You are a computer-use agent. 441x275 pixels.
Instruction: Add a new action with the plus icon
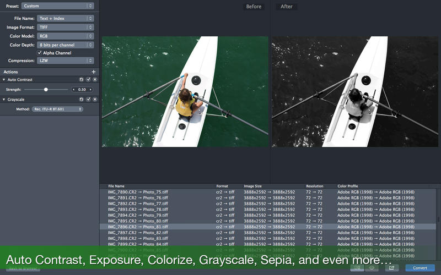(94, 72)
